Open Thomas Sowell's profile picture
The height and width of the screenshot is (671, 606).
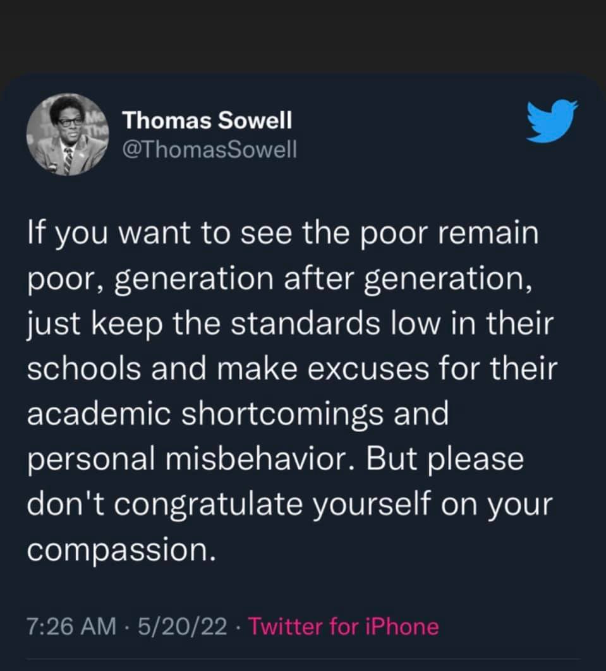[68, 135]
